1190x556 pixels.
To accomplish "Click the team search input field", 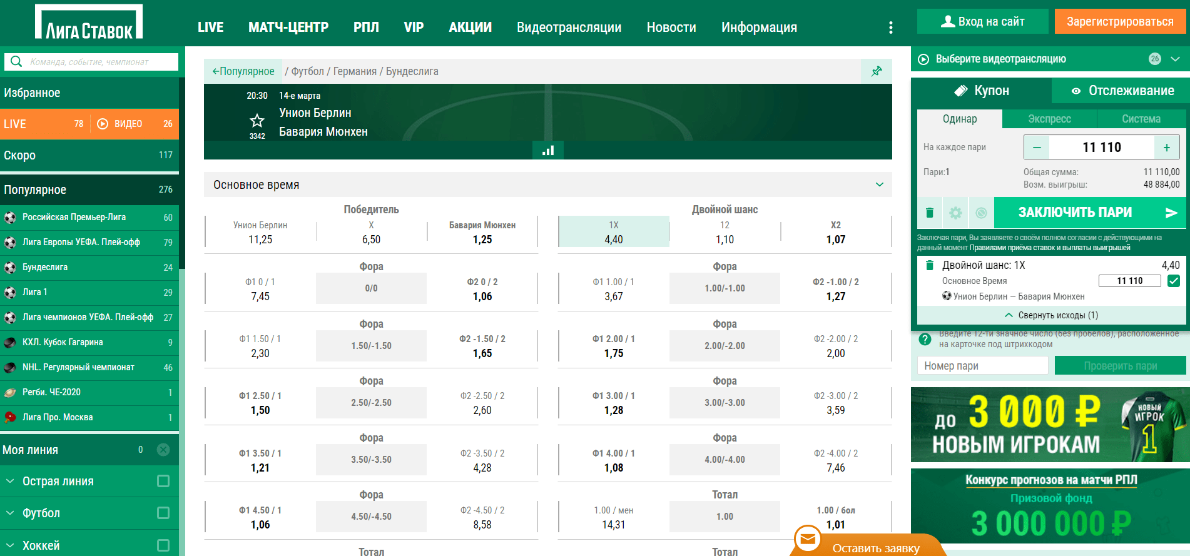I will pyautogui.click(x=100, y=62).
